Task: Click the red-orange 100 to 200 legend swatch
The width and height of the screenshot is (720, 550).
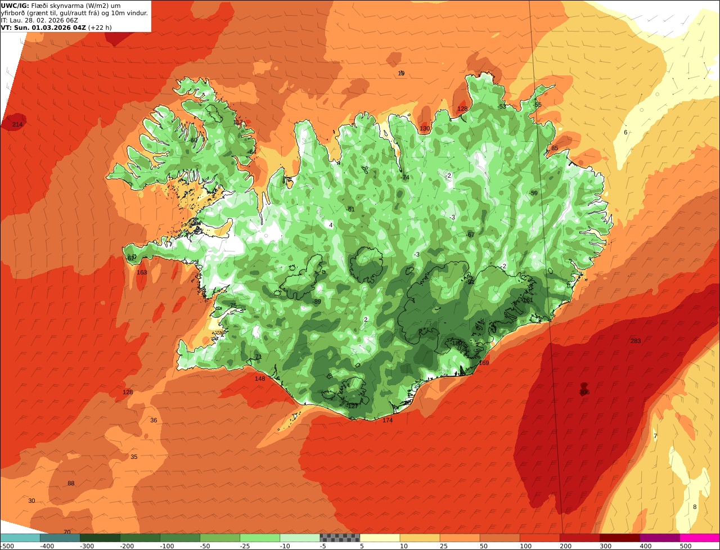Action: [x=539, y=538]
